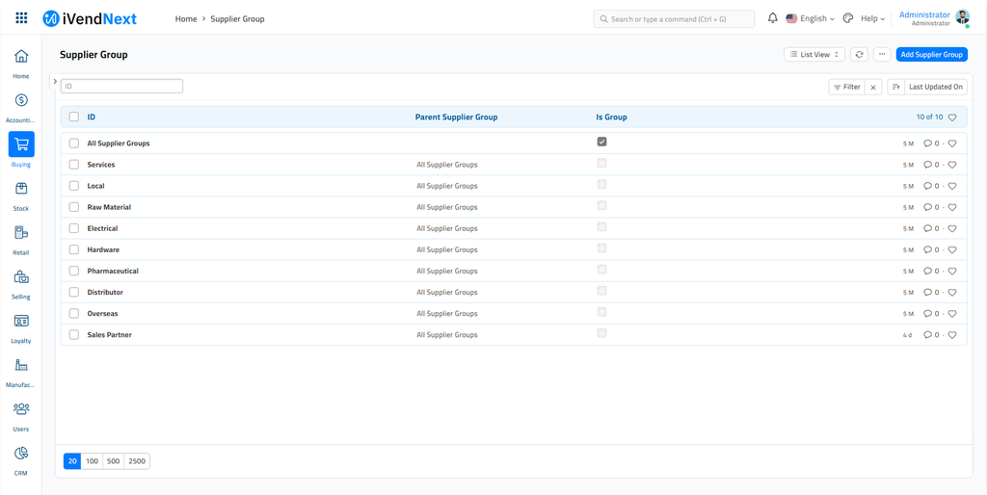Like the Services row heart

click(952, 165)
